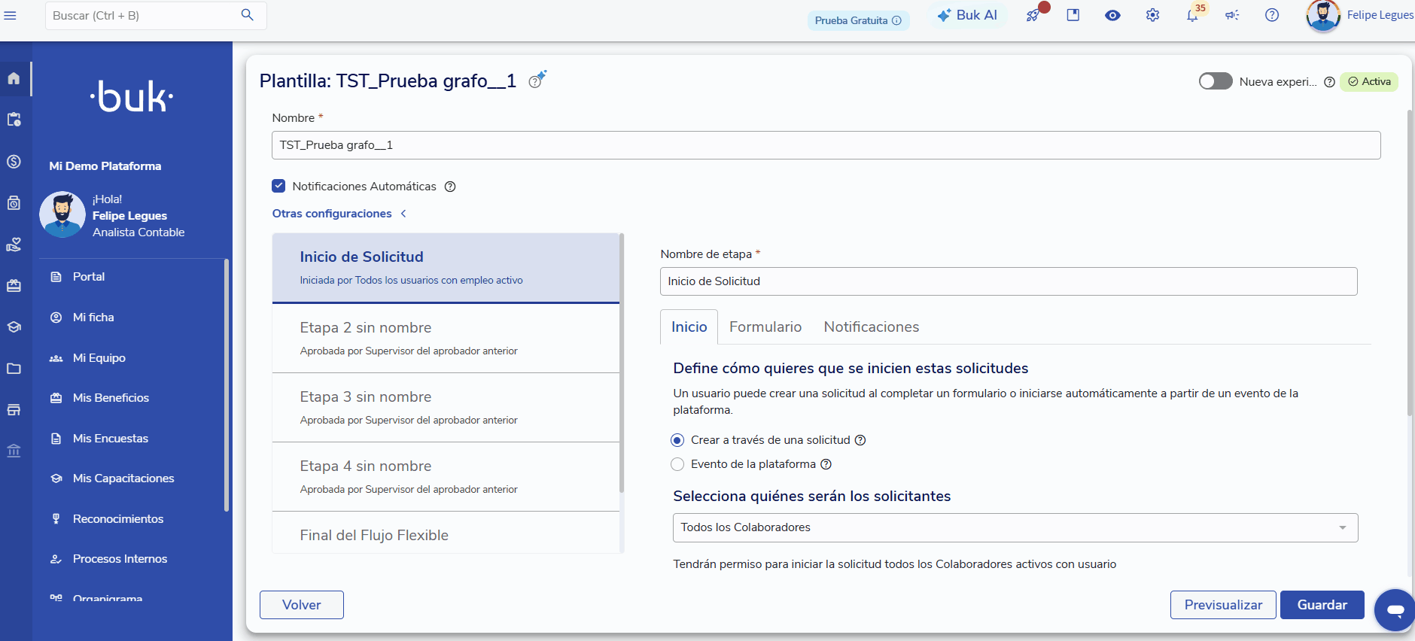
Task: Select Evento de la plataforma radio
Action: point(677,464)
